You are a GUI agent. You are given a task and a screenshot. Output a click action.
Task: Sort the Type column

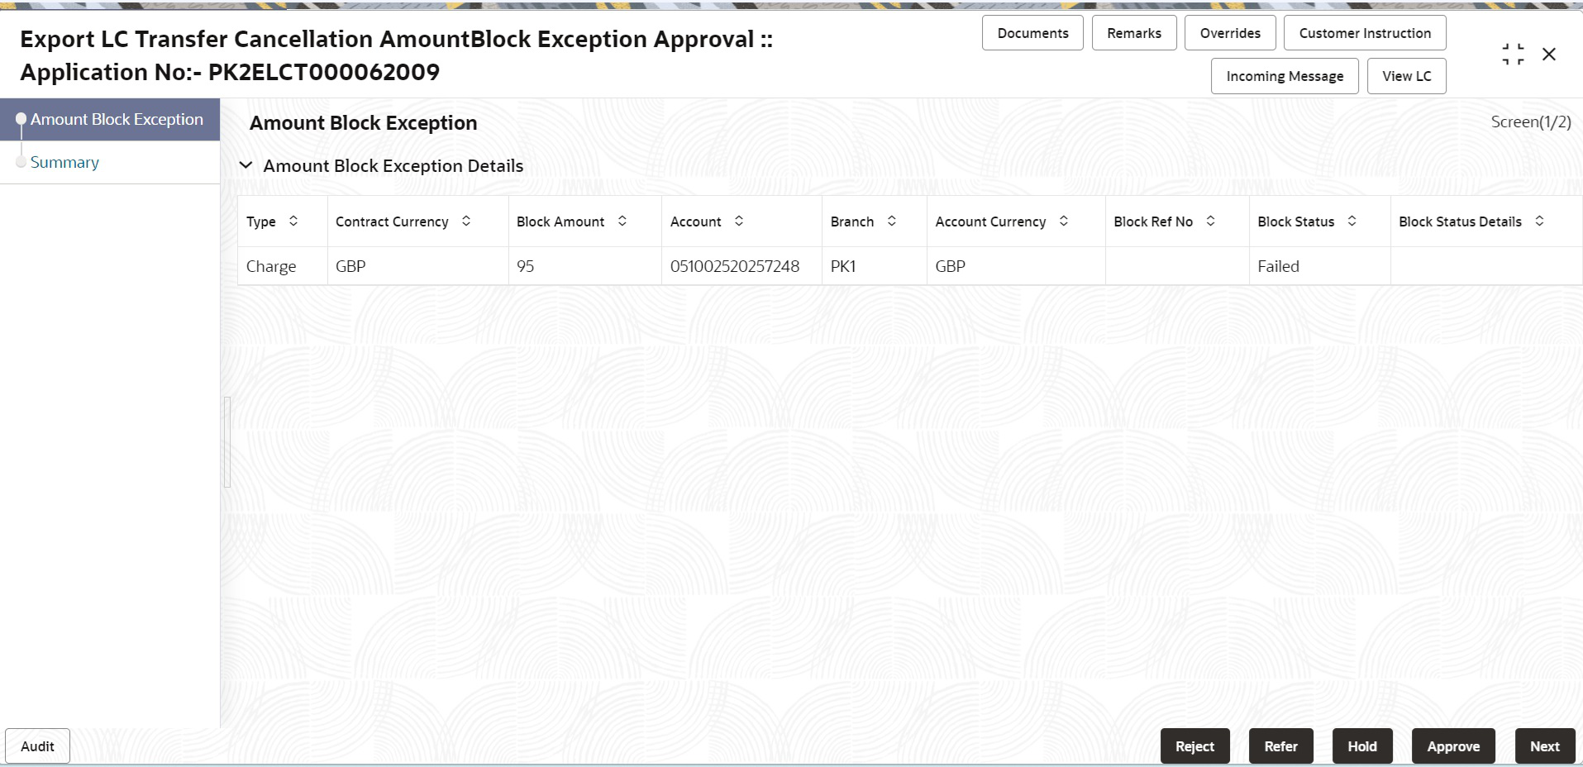[x=293, y=221]
